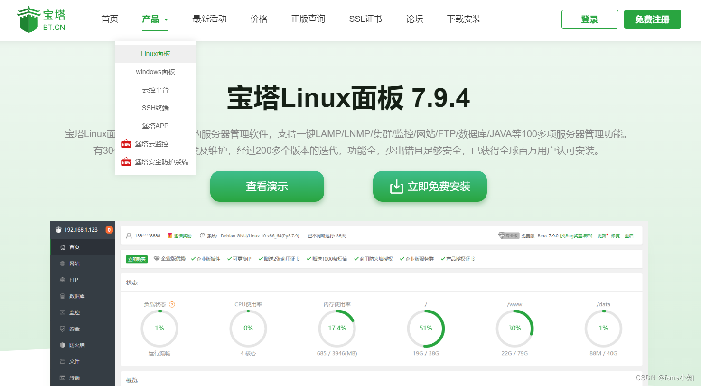The image size is (701, 386).
Task: Click the /www disk 30% gauge
Action: (514, 328)
